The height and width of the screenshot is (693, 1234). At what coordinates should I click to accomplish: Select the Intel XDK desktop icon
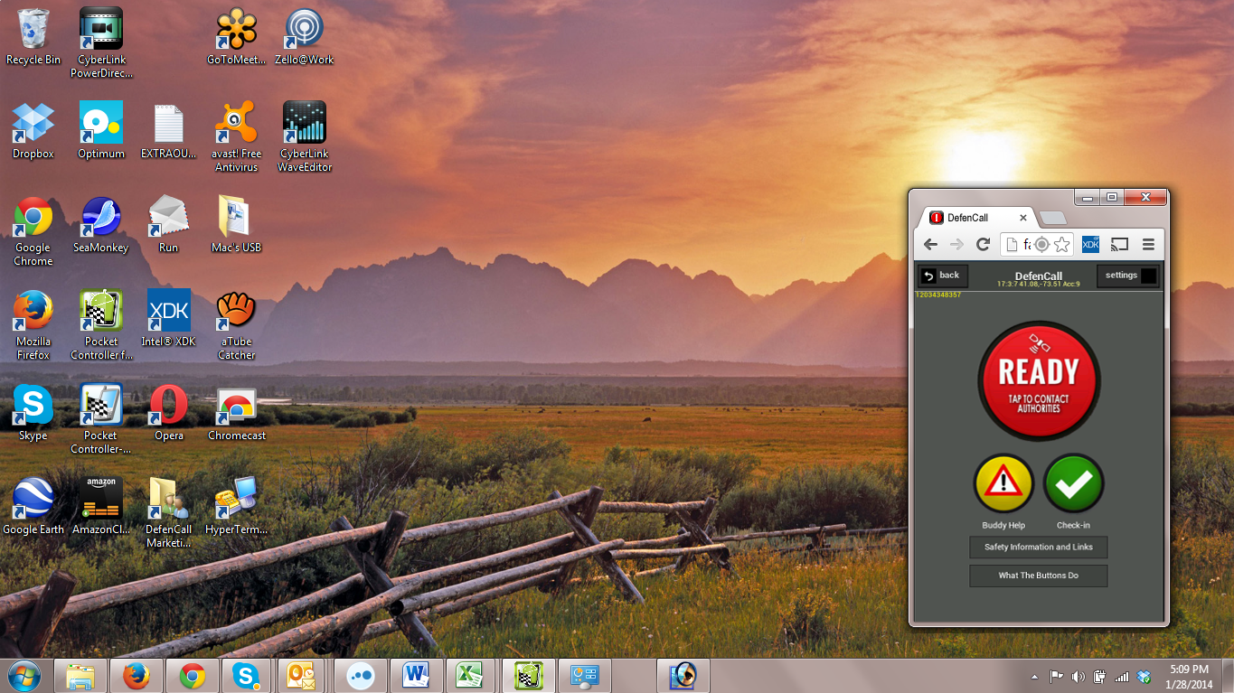(x=169, y=319)
